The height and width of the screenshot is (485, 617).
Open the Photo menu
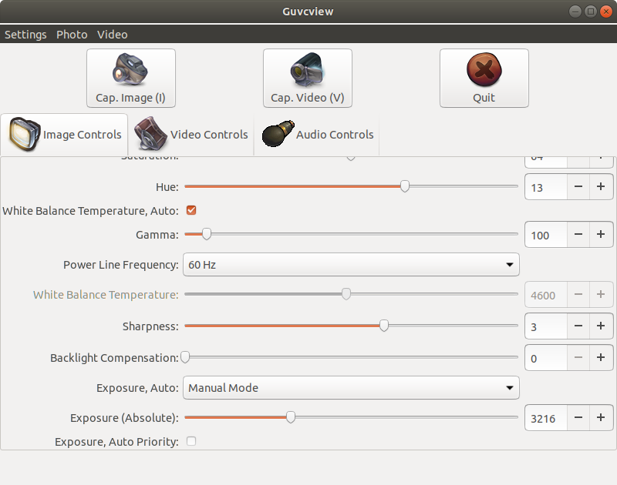tap(72, 35)
